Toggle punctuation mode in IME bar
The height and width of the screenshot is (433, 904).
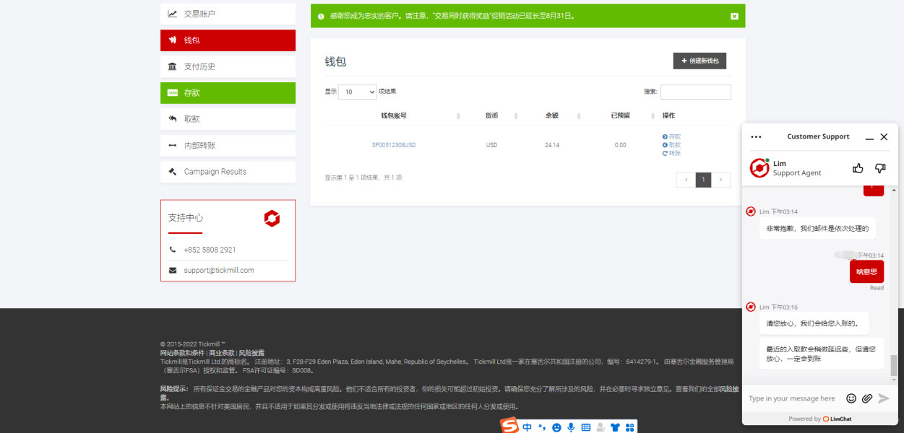pos(542,427)
